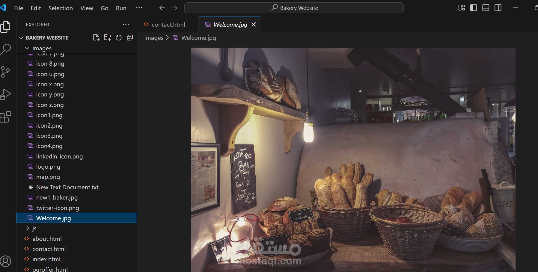
Task: Open the Run menu
Action: coord(121,8)
